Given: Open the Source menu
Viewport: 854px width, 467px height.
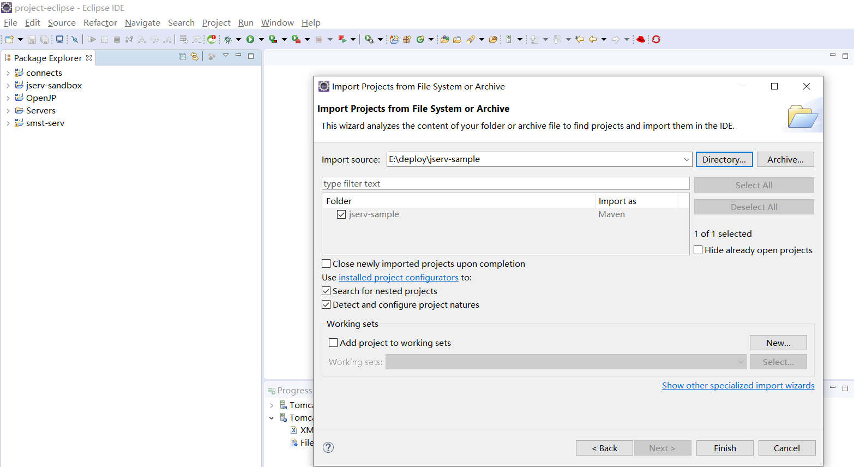Looking at the screenshot, I should tap(62, 22).
